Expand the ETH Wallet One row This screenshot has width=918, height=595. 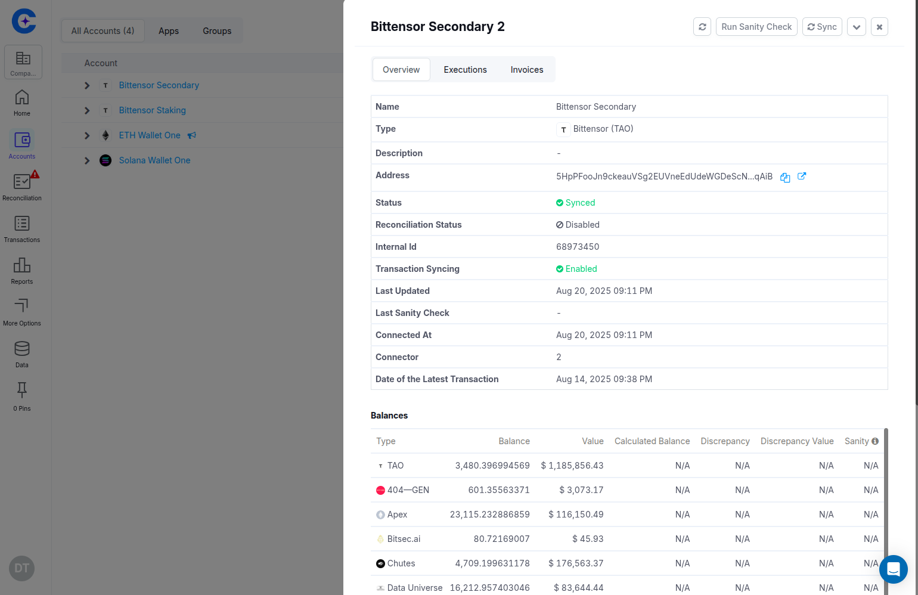87,135
